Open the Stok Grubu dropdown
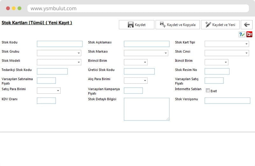Image resolution: width=255 pixels, height=166 pixels. coord(59,53)
